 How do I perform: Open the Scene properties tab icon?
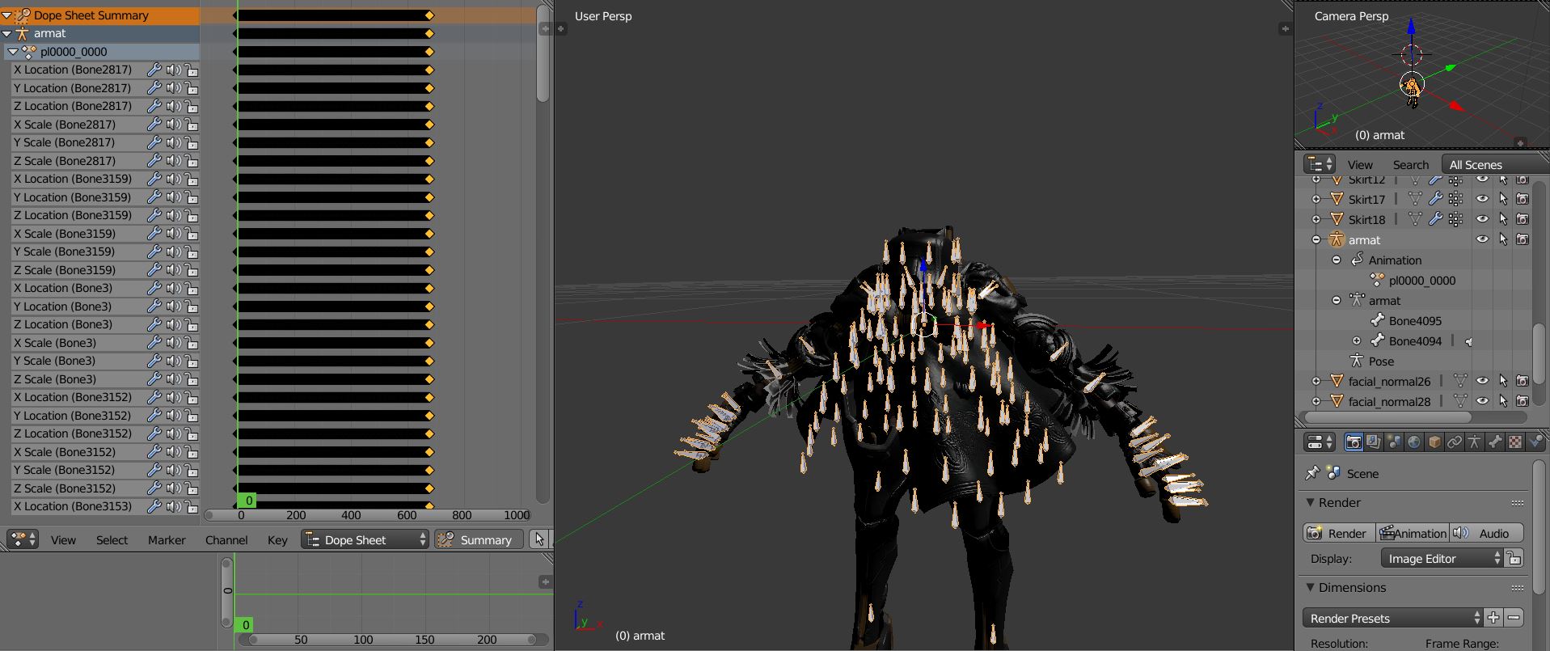coord(1393,442)
